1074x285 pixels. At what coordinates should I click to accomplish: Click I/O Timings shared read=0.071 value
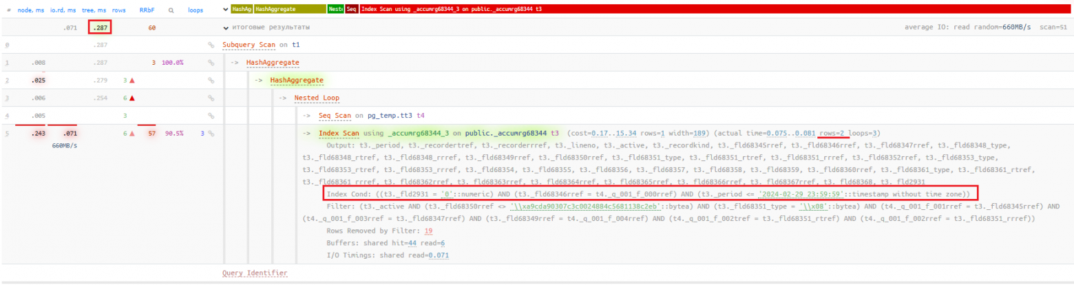pos(413,255)
